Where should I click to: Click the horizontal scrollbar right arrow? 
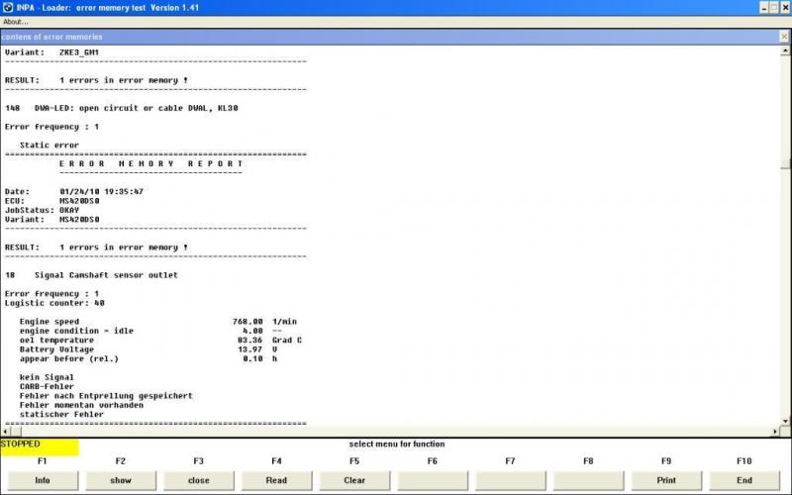tap(773, 433)
